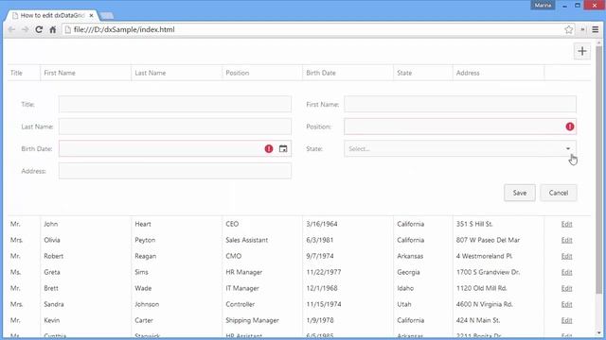The height and width of the screenshot is (340, 606).
Task: Open the Chrome hamburger menu
Action: [x=596, y=29]
